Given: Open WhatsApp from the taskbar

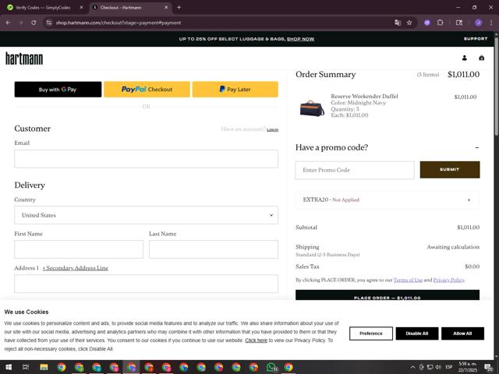Looking at the screenshot, I should click(x=271, y=367).
